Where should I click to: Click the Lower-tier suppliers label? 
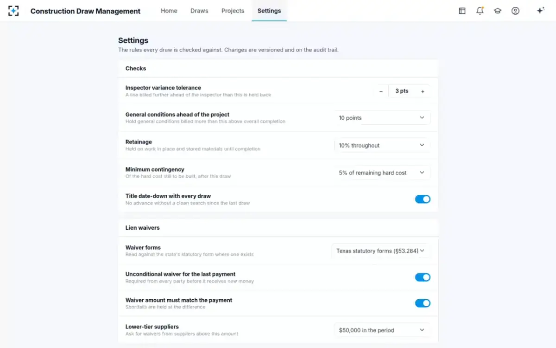click(x=152, y=327)
